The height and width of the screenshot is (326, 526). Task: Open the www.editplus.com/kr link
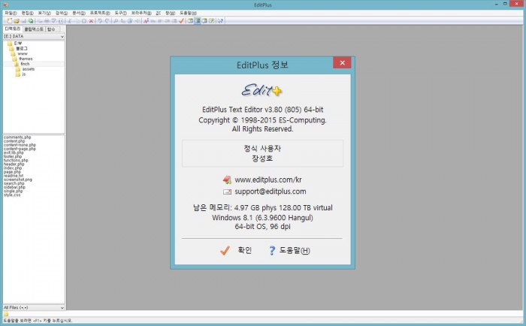(x=268, y=180)
